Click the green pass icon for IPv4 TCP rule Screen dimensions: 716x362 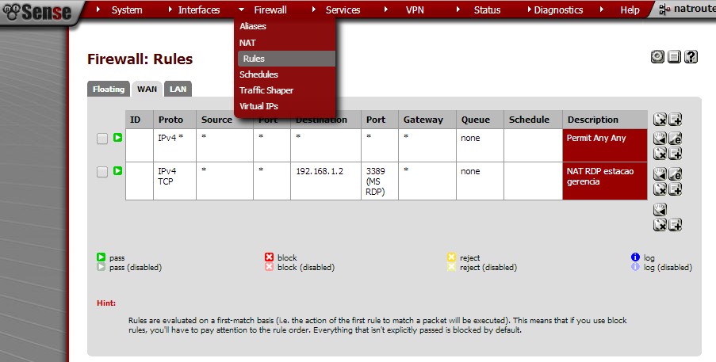(x=117, y=171)
